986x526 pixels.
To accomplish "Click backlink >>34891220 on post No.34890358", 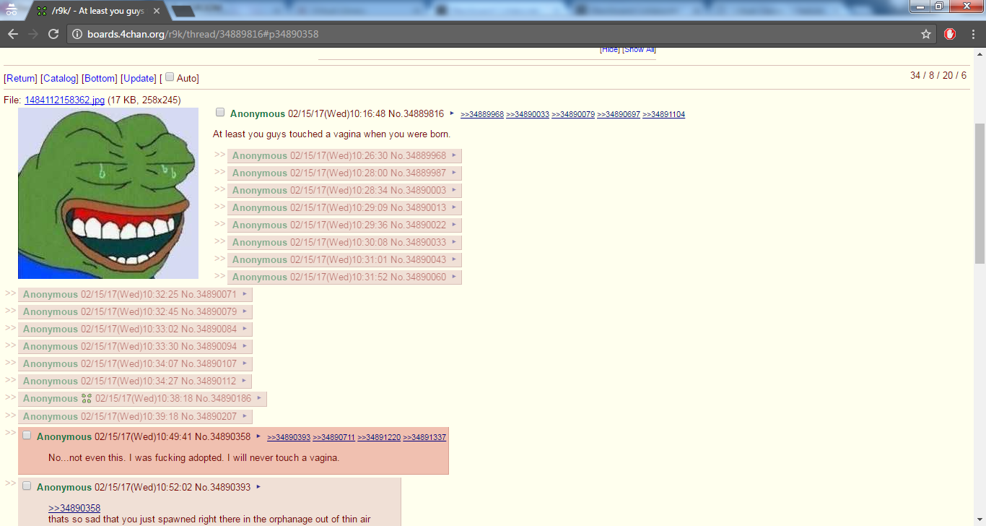I will pos(380,437).
